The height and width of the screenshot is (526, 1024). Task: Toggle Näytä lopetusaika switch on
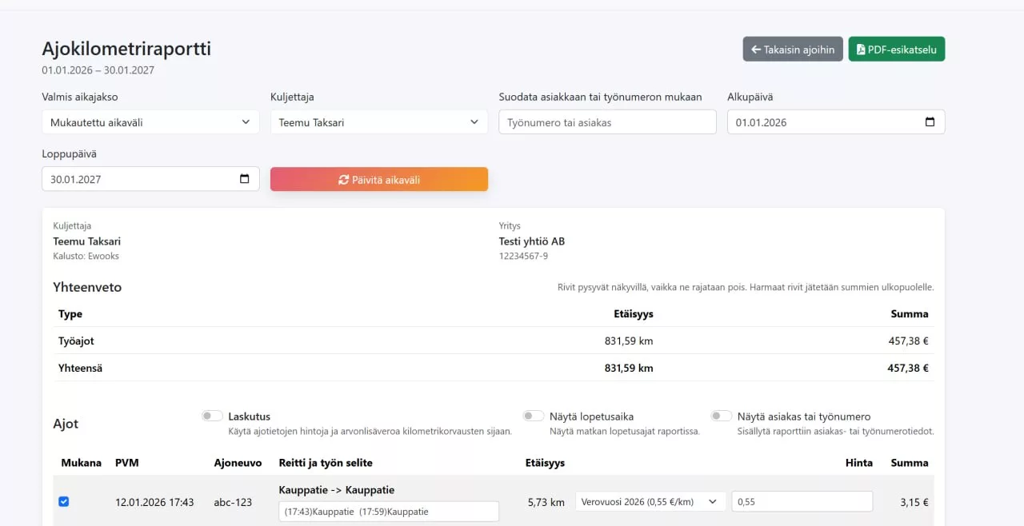coord(534,416)
